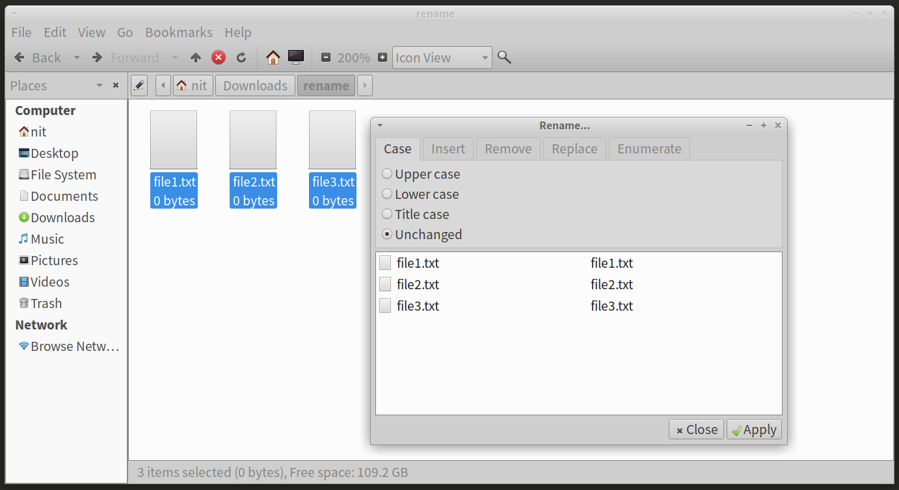
Task: Open the Icon View mode dropdown
Action: tap(442, 57)
